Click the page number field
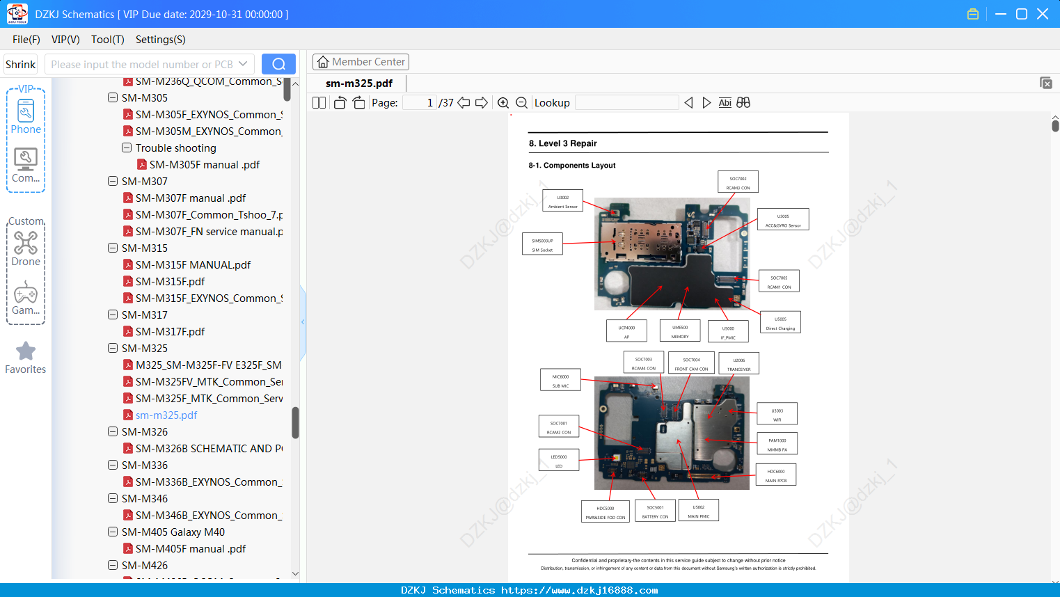 pyautogui.click(x=420, y=102)
